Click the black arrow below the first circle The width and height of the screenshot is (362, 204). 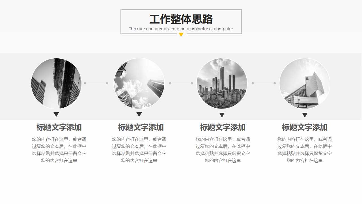click(56, 114)
